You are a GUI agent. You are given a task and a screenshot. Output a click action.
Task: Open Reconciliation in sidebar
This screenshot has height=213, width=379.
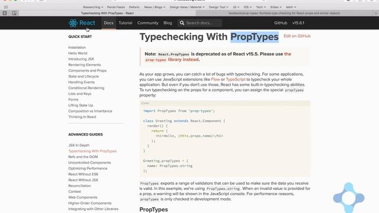79,186
